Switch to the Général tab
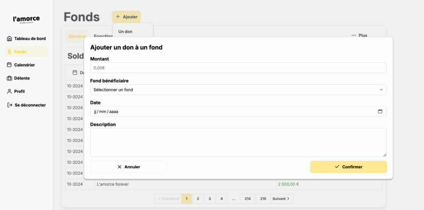 [77, 36]
